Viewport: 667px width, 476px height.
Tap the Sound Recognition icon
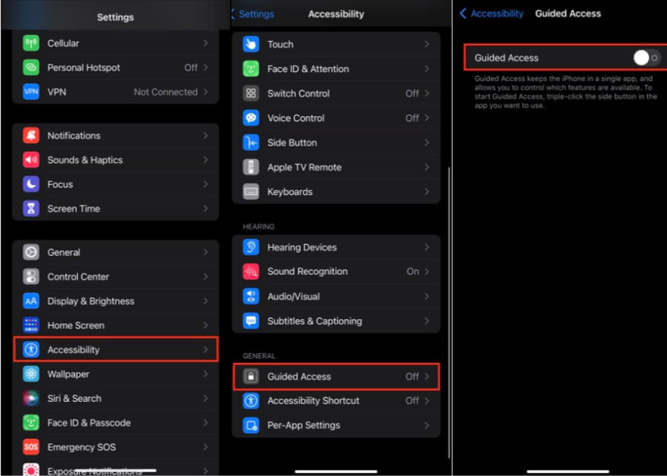click(251, 272)
